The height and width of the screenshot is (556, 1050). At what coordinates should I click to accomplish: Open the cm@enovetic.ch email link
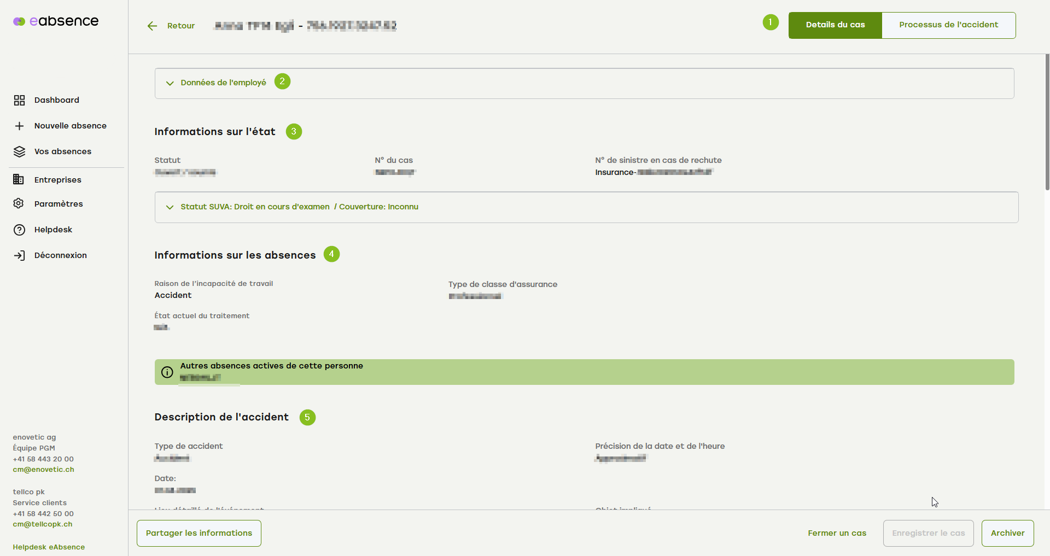44,470
